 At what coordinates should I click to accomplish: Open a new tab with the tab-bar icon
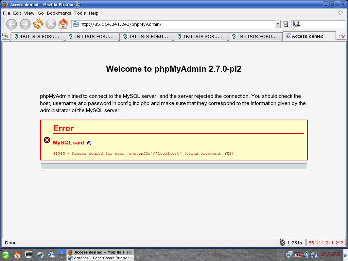point(5,36)
